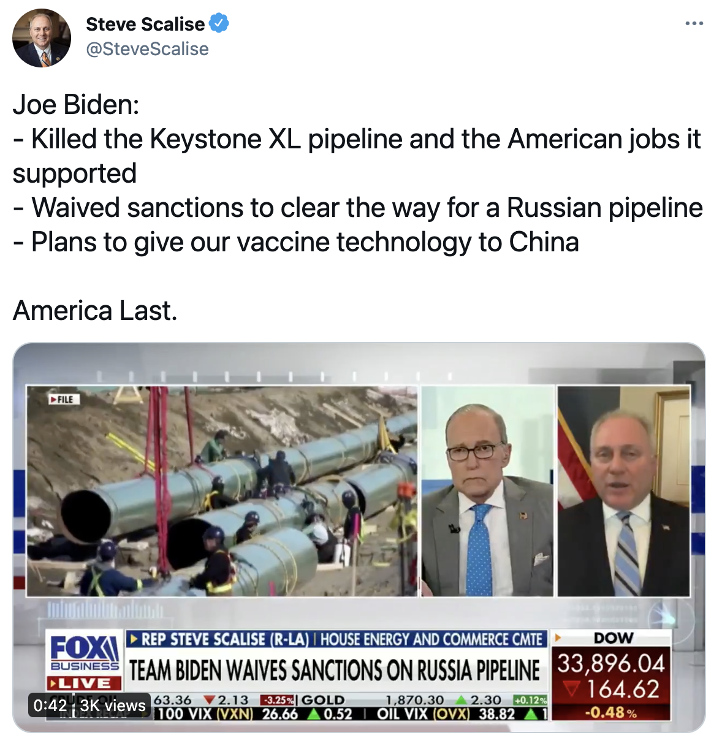Click the 'Team Biden Waives Sanctions' headline banner
Viewport: 722px width, 754px height.
(x=335, y=670)
